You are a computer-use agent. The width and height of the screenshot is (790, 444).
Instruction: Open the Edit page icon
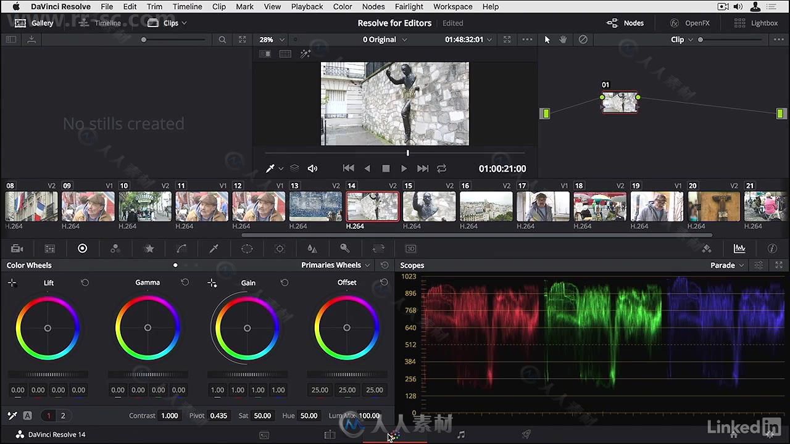coord(330,435)
